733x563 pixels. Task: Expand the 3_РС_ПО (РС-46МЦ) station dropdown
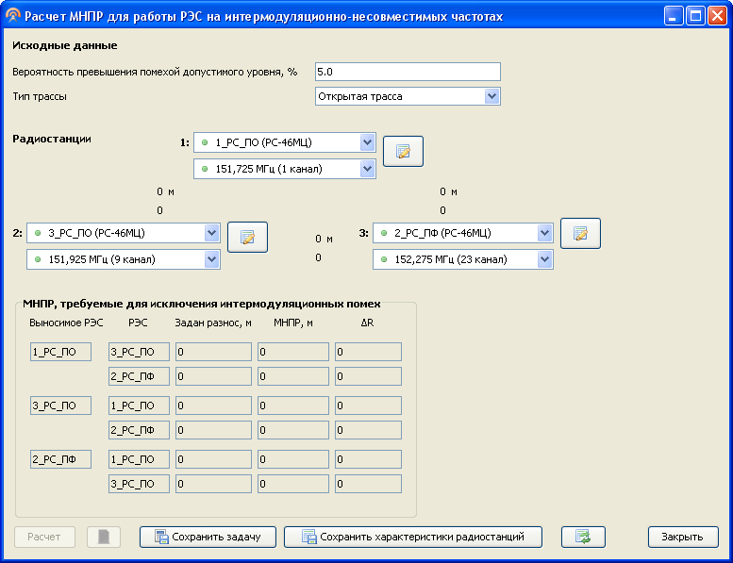tap(211, 233)
